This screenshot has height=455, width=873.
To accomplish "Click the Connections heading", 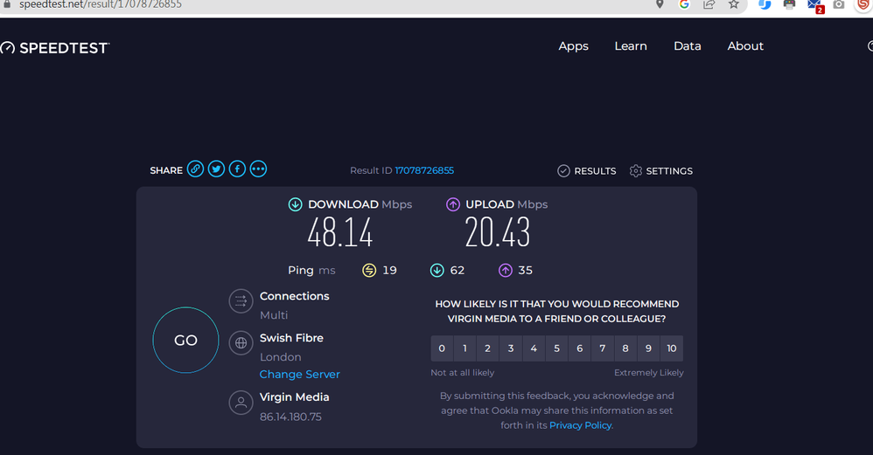I will (x=295, y=296).
